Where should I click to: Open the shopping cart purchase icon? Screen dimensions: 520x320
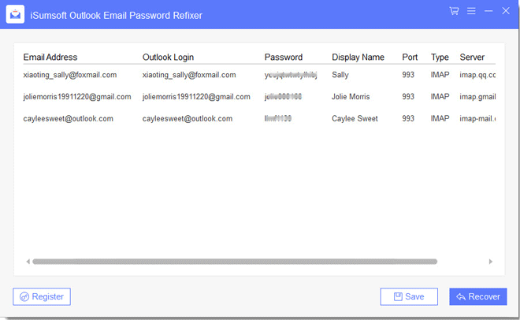tap(454, 11)
